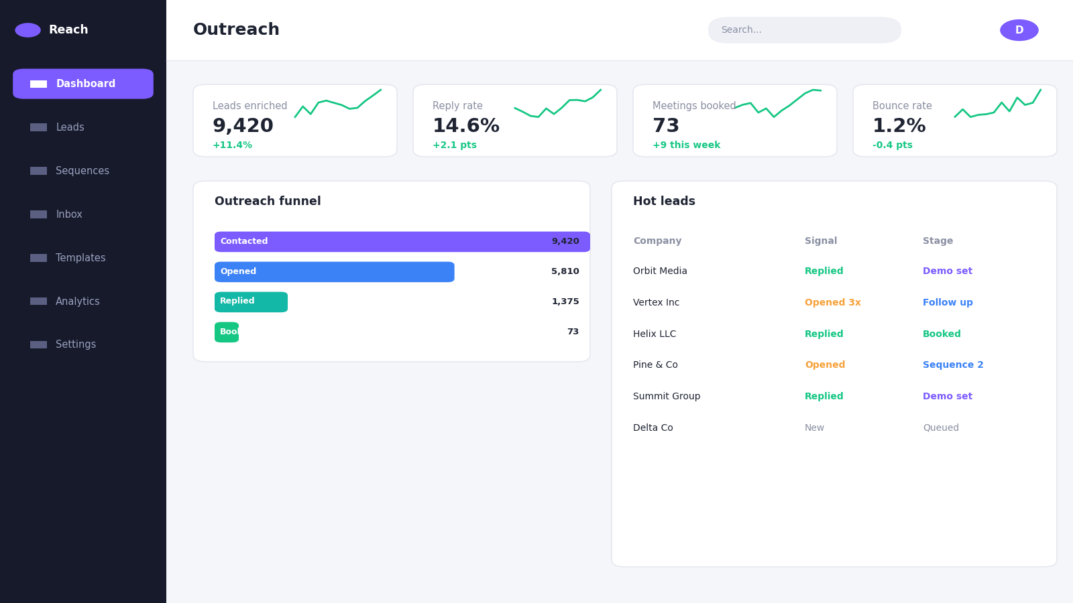Select the Booked funnel bar
Viewport: 1073px width, 603px height.
point(227,332)
